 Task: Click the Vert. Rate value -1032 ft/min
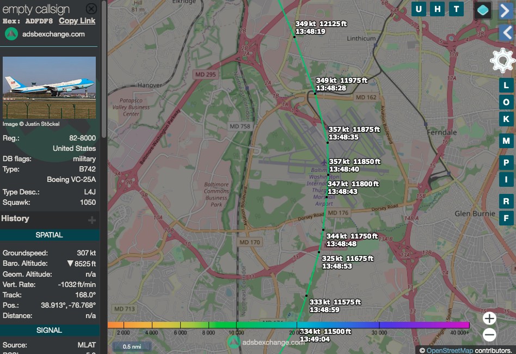coord(77,284)
